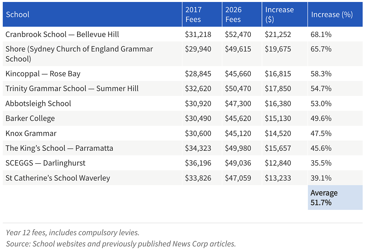367x251 pixels.
Task: Click the 65.7% increase value
Action: [x=321, y=49]
